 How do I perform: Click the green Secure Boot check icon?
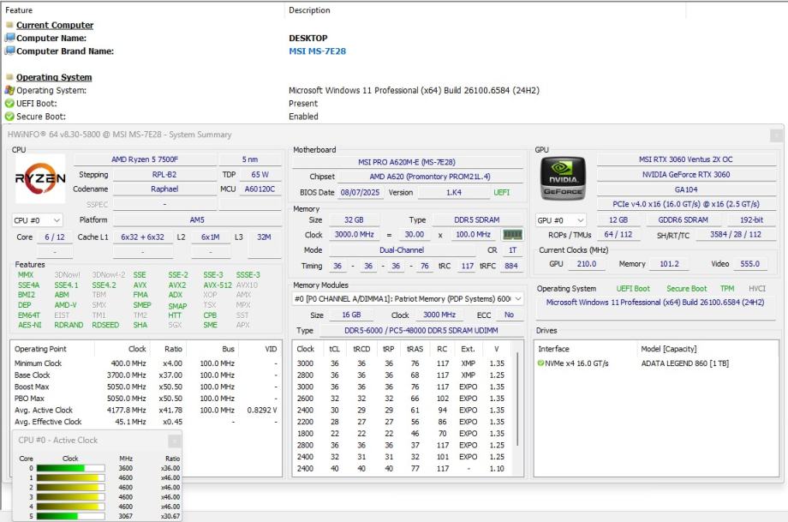click(9, 117)
